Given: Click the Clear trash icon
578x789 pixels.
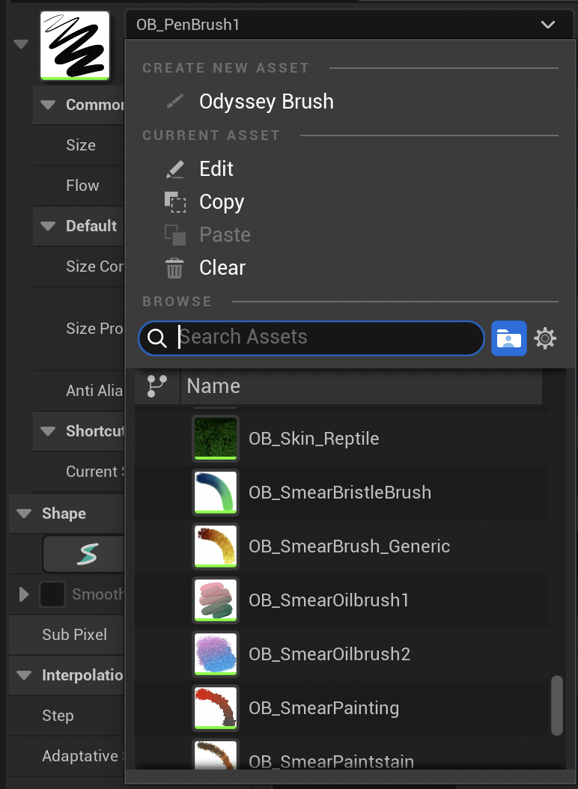Looking at the screenshot, I should click(x=174, y=268).
